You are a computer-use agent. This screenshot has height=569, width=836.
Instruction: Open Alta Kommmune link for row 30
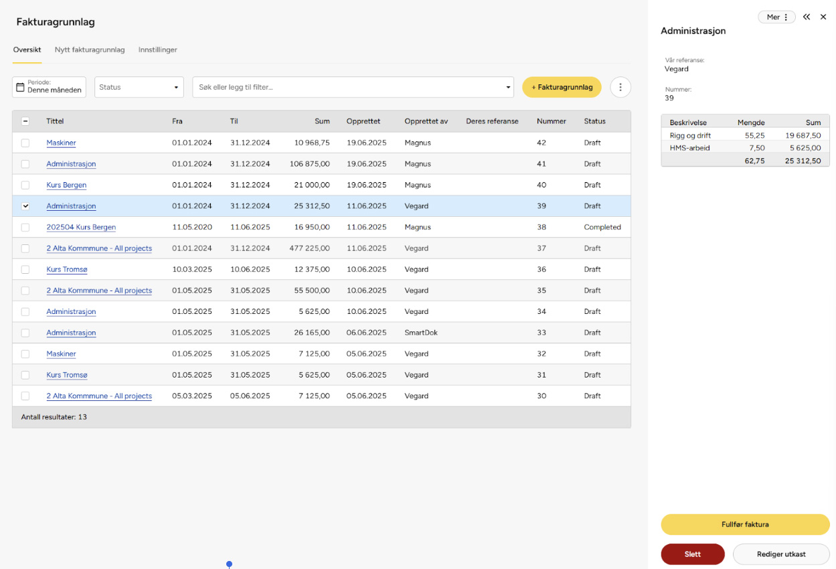(99, 396)
